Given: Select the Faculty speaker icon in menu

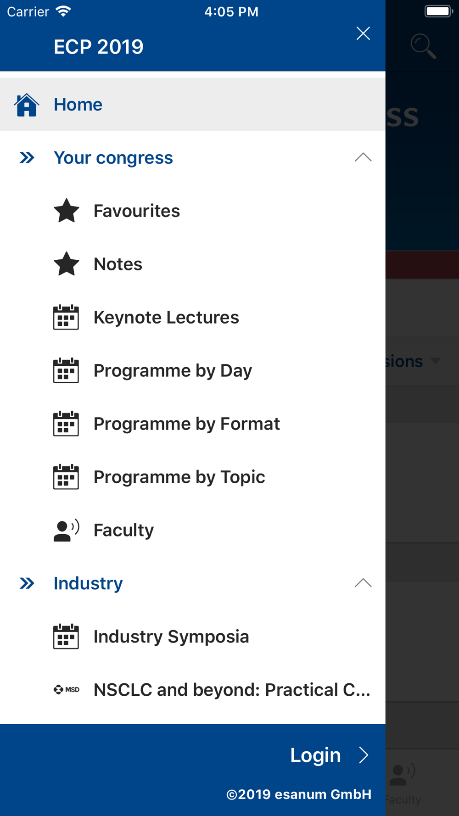Looking at the screenshot, I should pyautogui.click(x=66, y=530).
